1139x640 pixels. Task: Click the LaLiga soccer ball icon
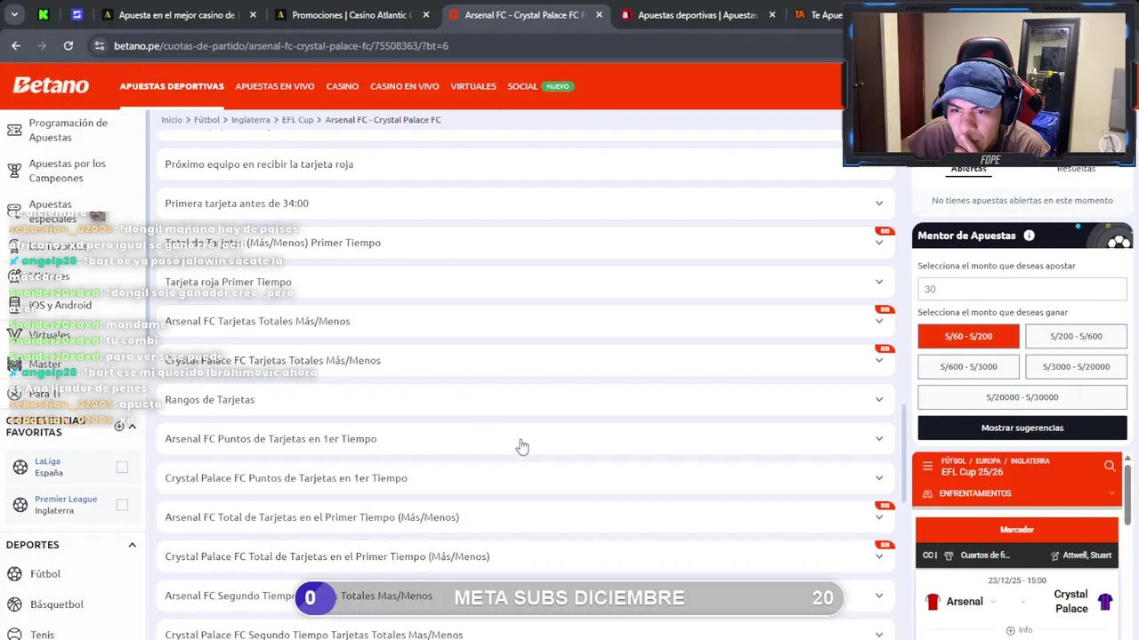pos(20,467)
